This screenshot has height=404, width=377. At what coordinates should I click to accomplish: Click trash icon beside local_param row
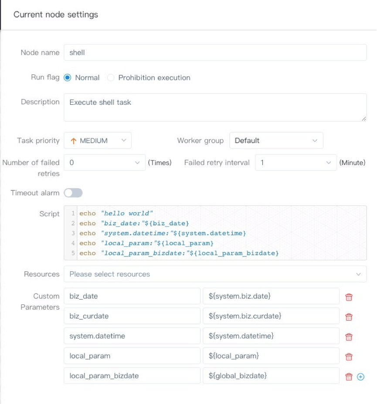349,357
